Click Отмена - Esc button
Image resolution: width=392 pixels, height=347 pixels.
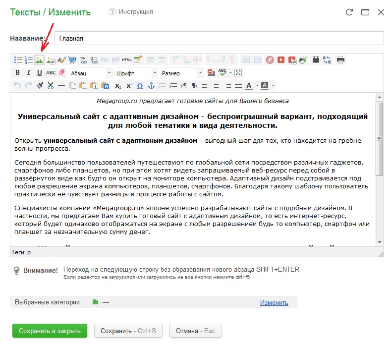[x=195, y=331]
